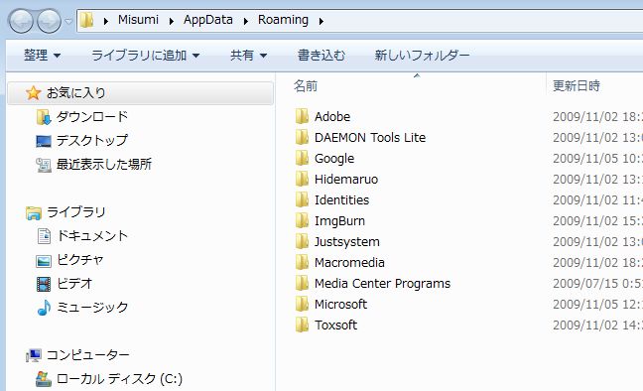Image resolution: width=643 pixels, height=391 pixels.
Task: Select AppData in the address breadcrumb
Action: (208, 20)
